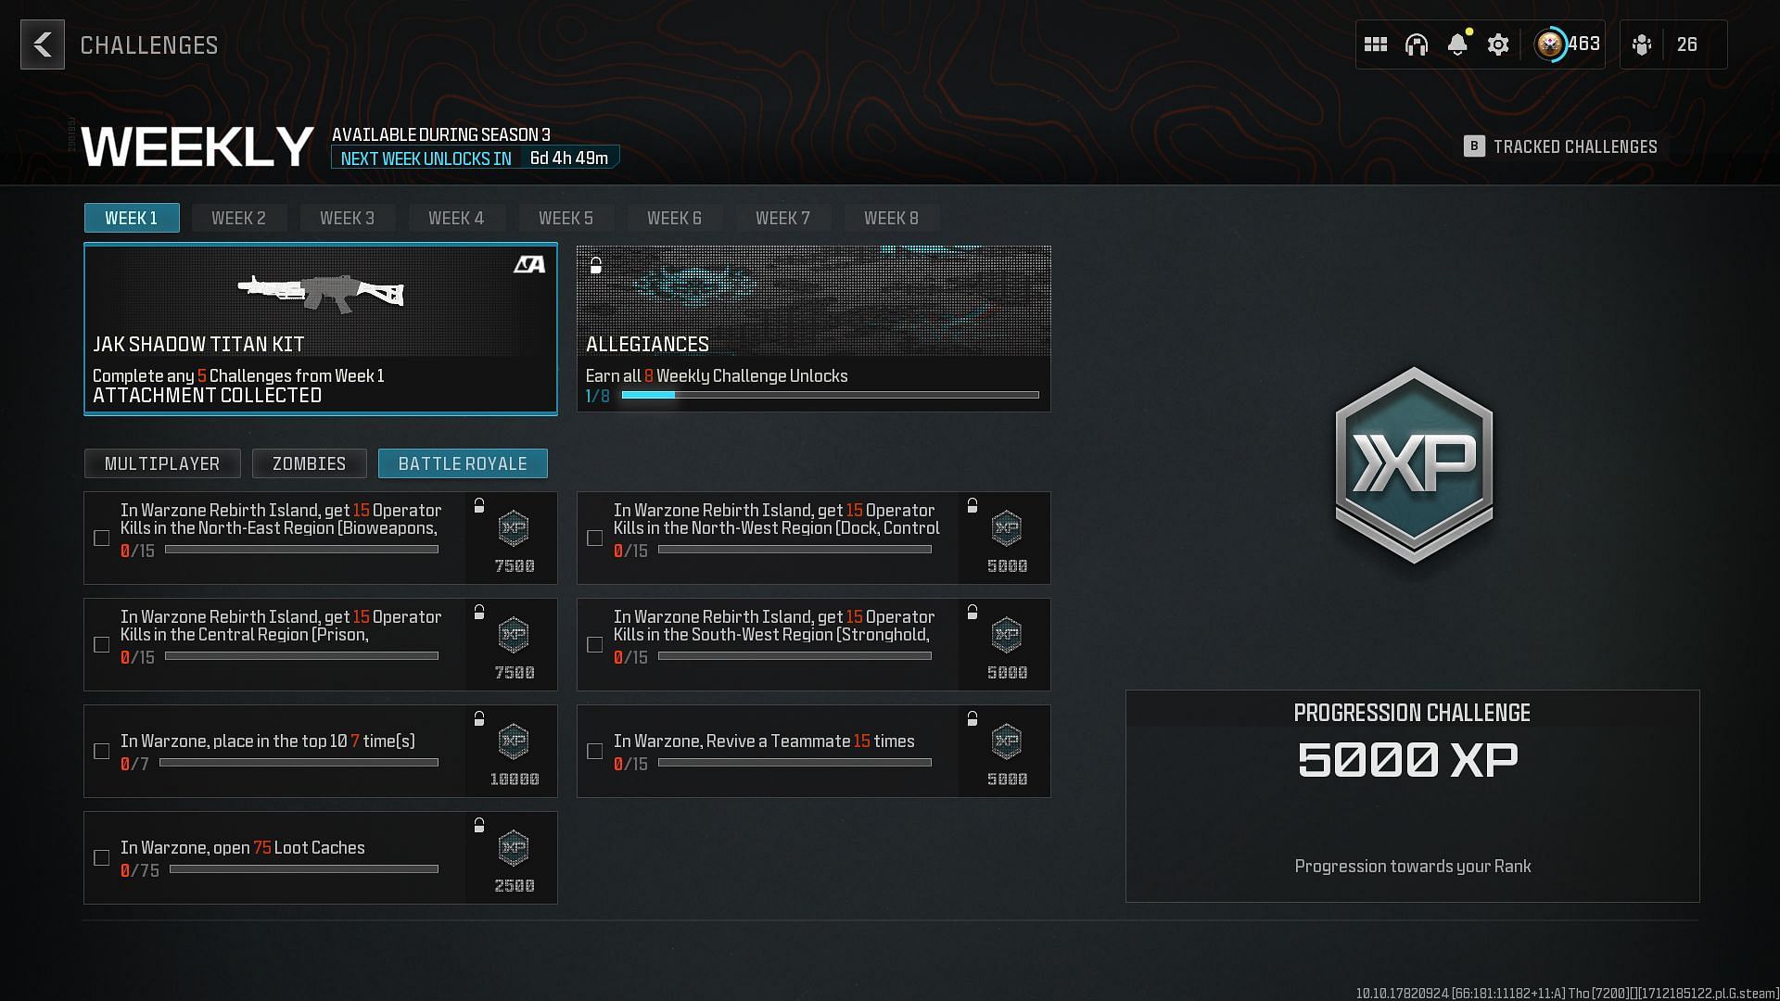The width and height of the screenshot is (1780, 1001).
Task: Click the player profile avatar icon
Action: (1550, 44)
